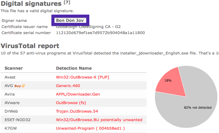Image resolution: width=219 pixels, height=133 pixels.
Task: Select the Avast scanner row
Action: point(73,77)
